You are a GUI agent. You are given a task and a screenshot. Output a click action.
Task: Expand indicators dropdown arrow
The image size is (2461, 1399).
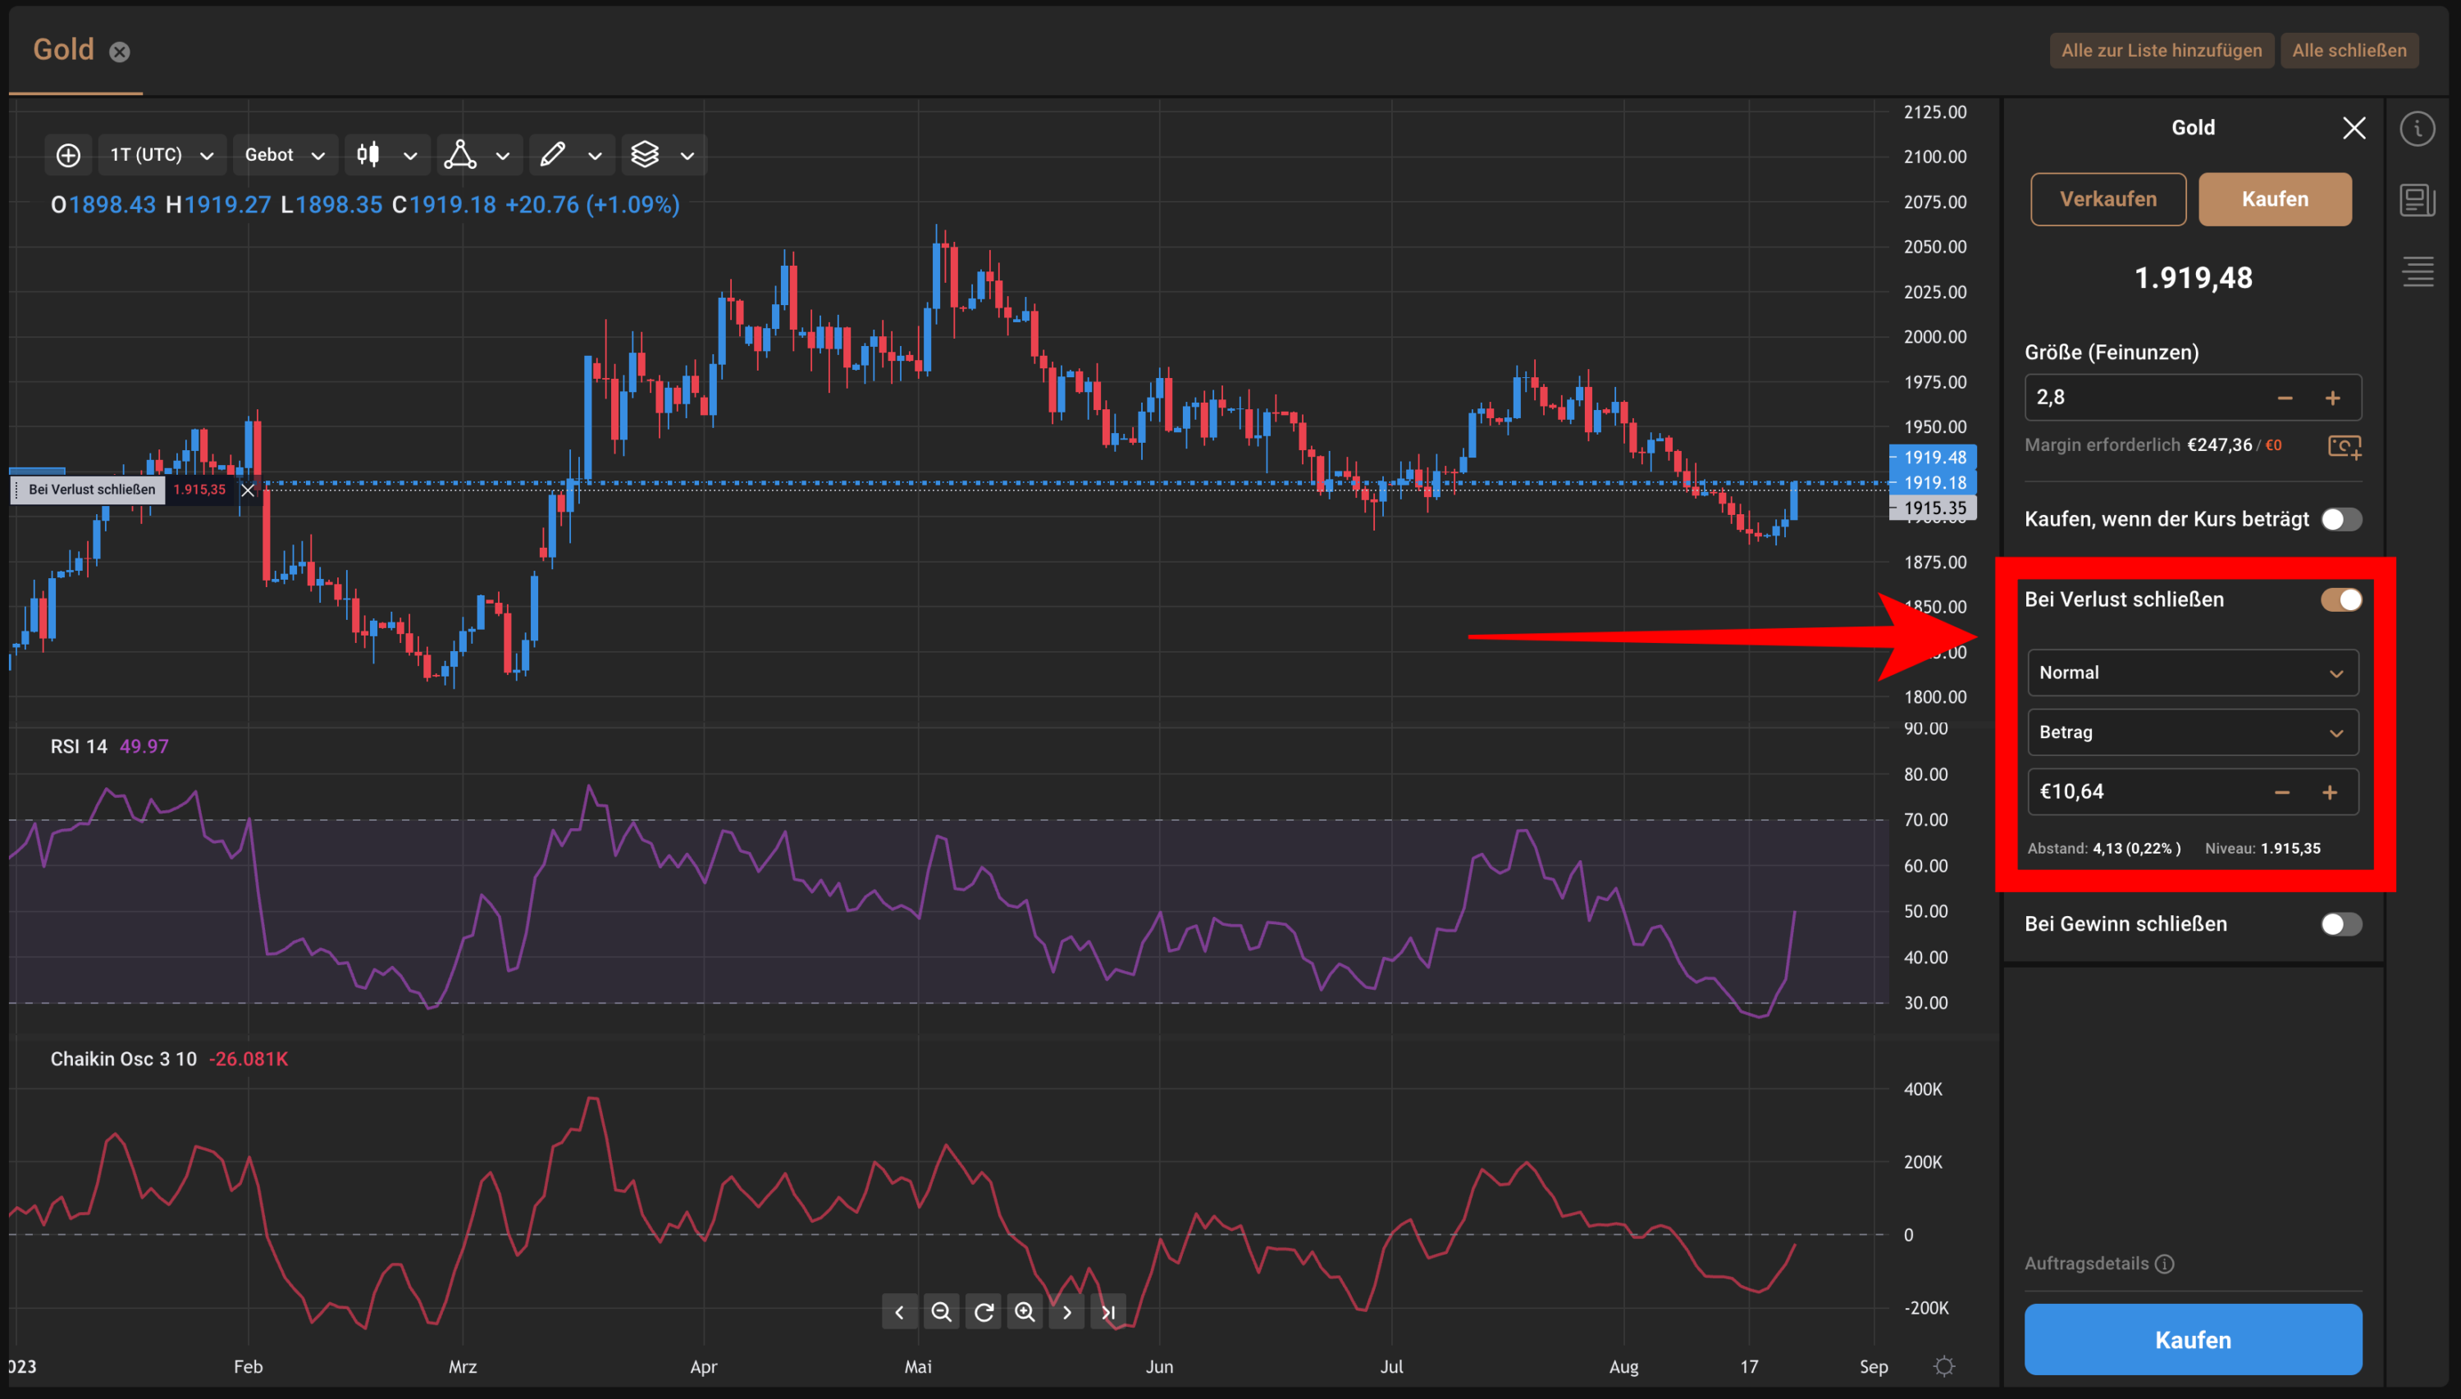coord(503,156)
